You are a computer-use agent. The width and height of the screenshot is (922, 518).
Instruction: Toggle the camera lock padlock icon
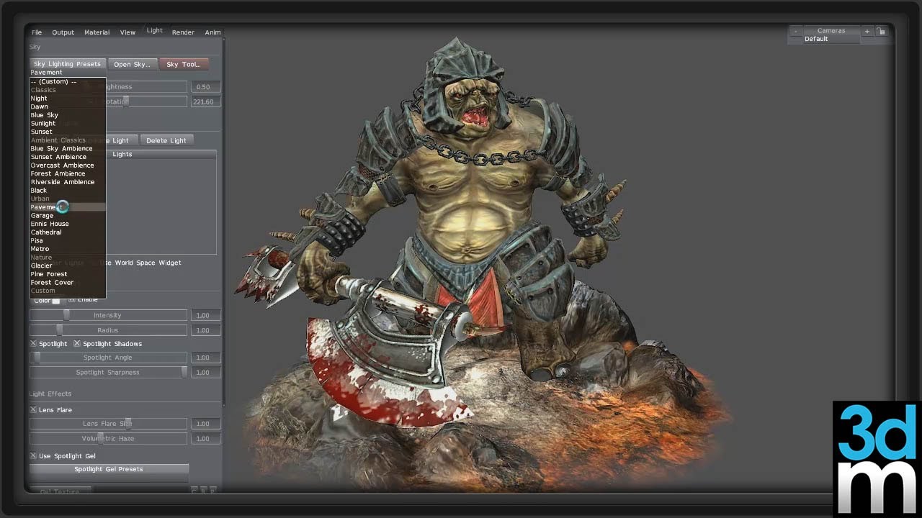[x=881, y=31]
